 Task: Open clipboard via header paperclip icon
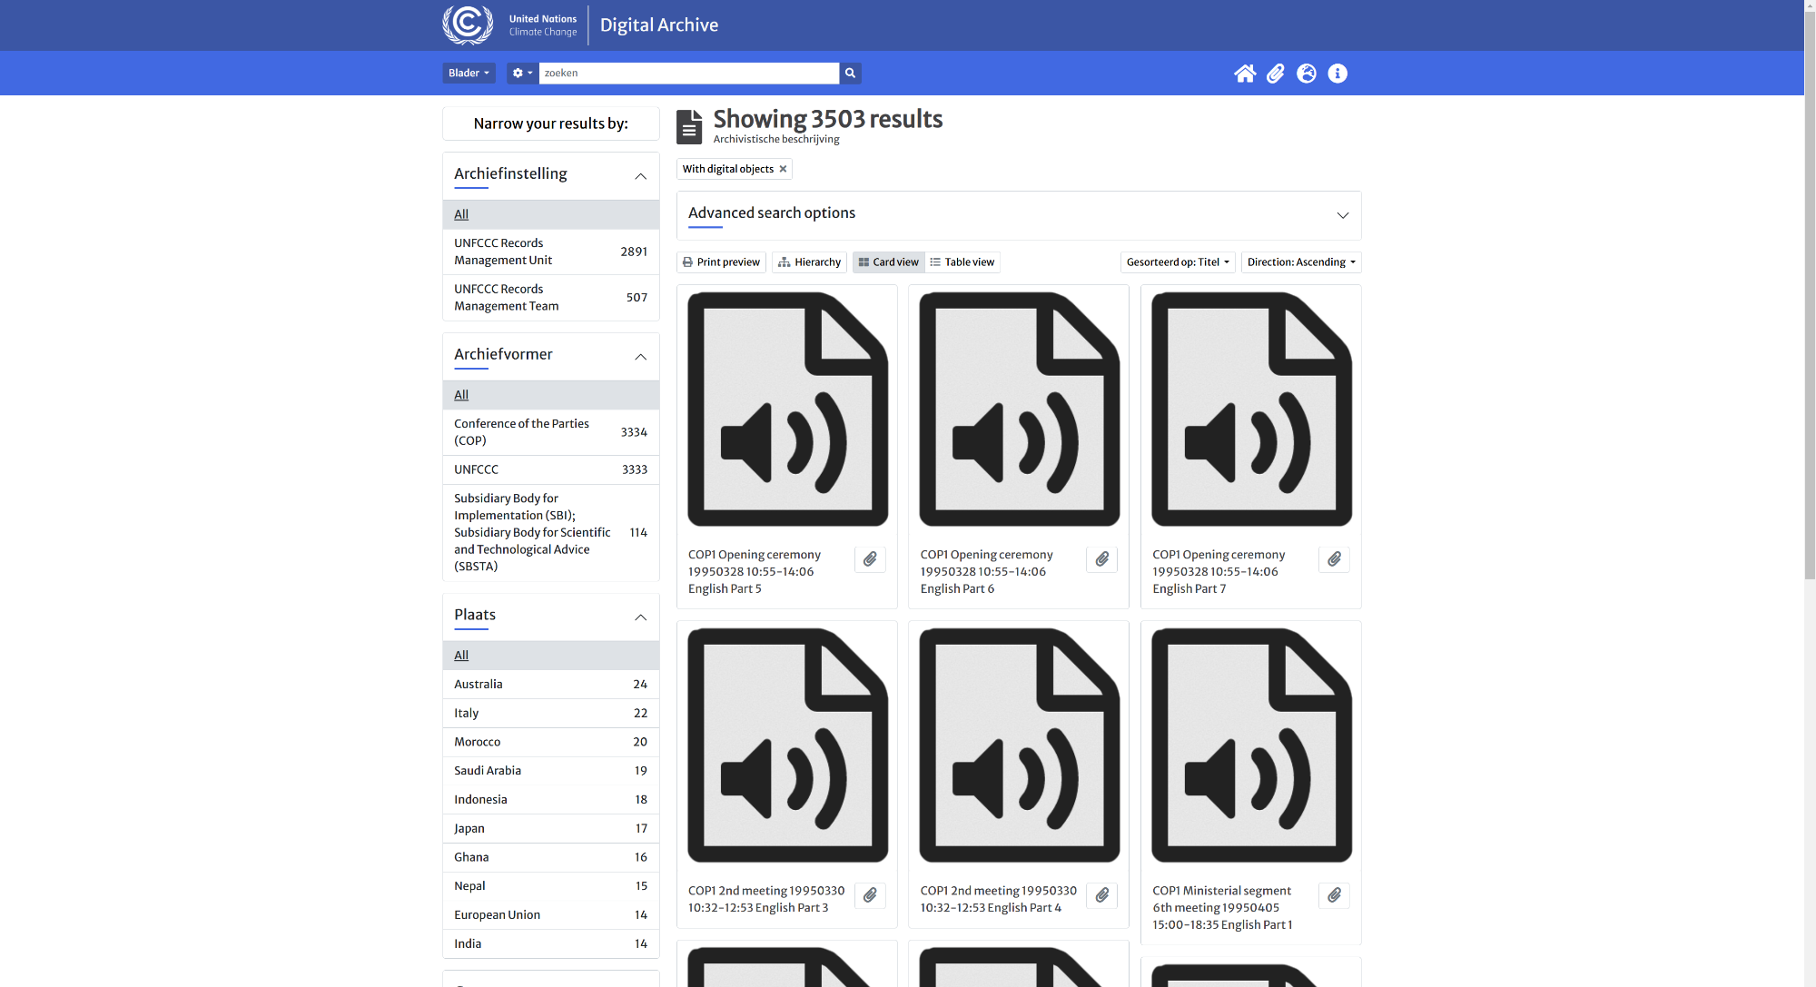pyautogui.click(x=1276, y=74)
